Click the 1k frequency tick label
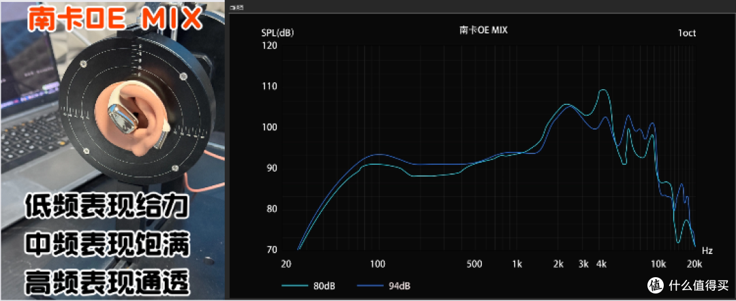 pyautogui.click(x=517, y=264)
